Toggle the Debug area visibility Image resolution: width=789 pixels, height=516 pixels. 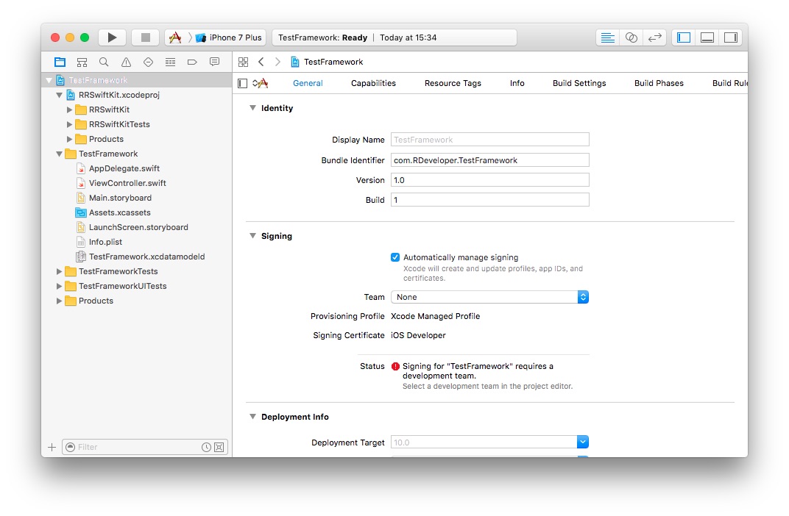pos(707,37)
